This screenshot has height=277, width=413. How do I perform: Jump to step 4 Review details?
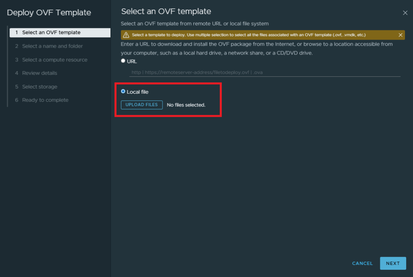pyautogui.click(x=40, y=73)
